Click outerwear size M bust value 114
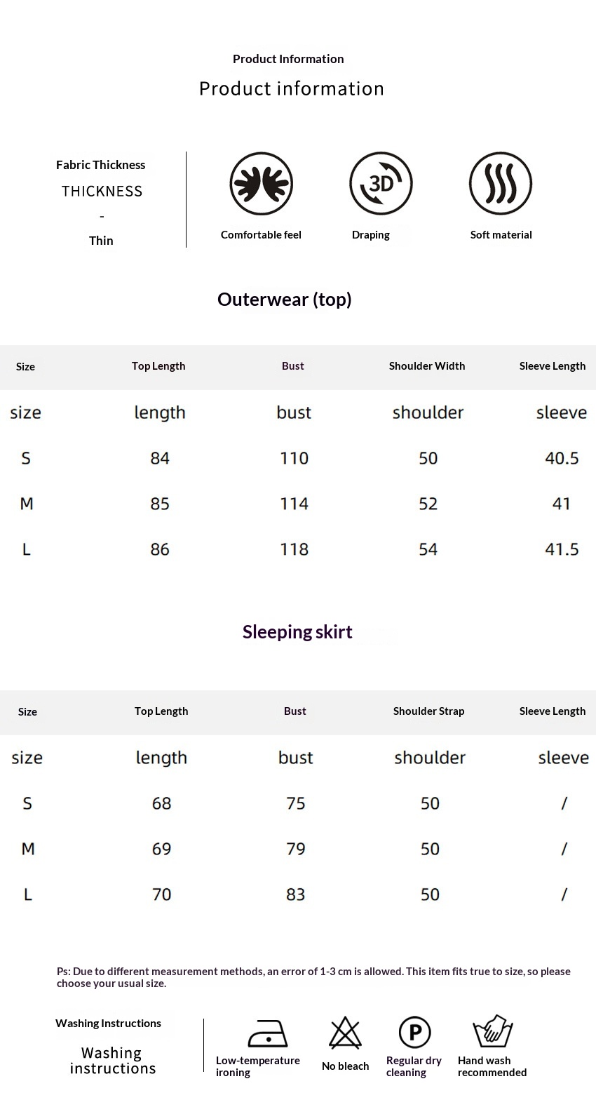 coord(294,504)
